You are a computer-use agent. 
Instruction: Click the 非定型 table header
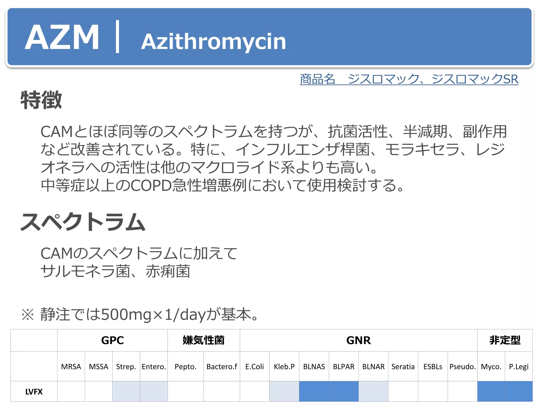pyautogui.click(x=505, y=340)
